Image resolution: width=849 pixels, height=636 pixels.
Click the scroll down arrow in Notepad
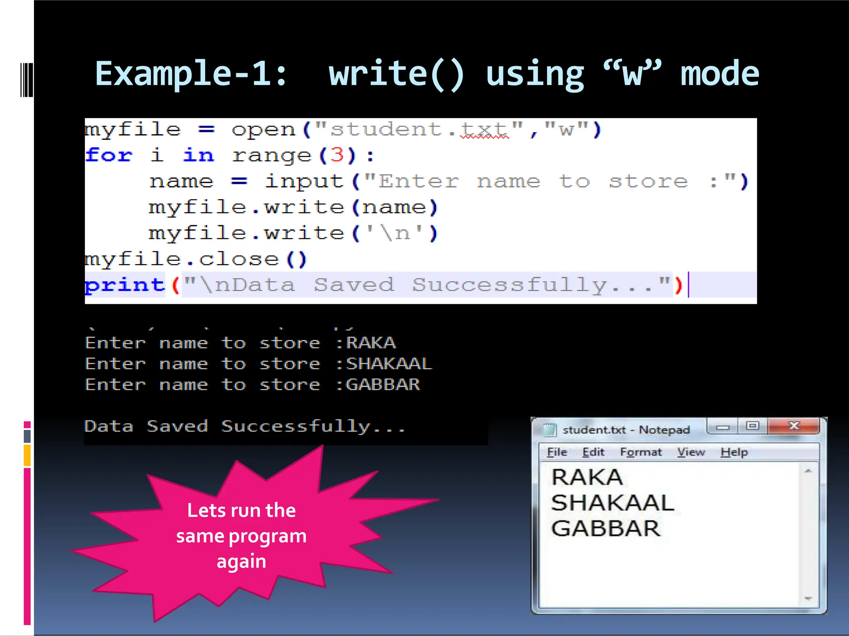[x=808, y=599]
